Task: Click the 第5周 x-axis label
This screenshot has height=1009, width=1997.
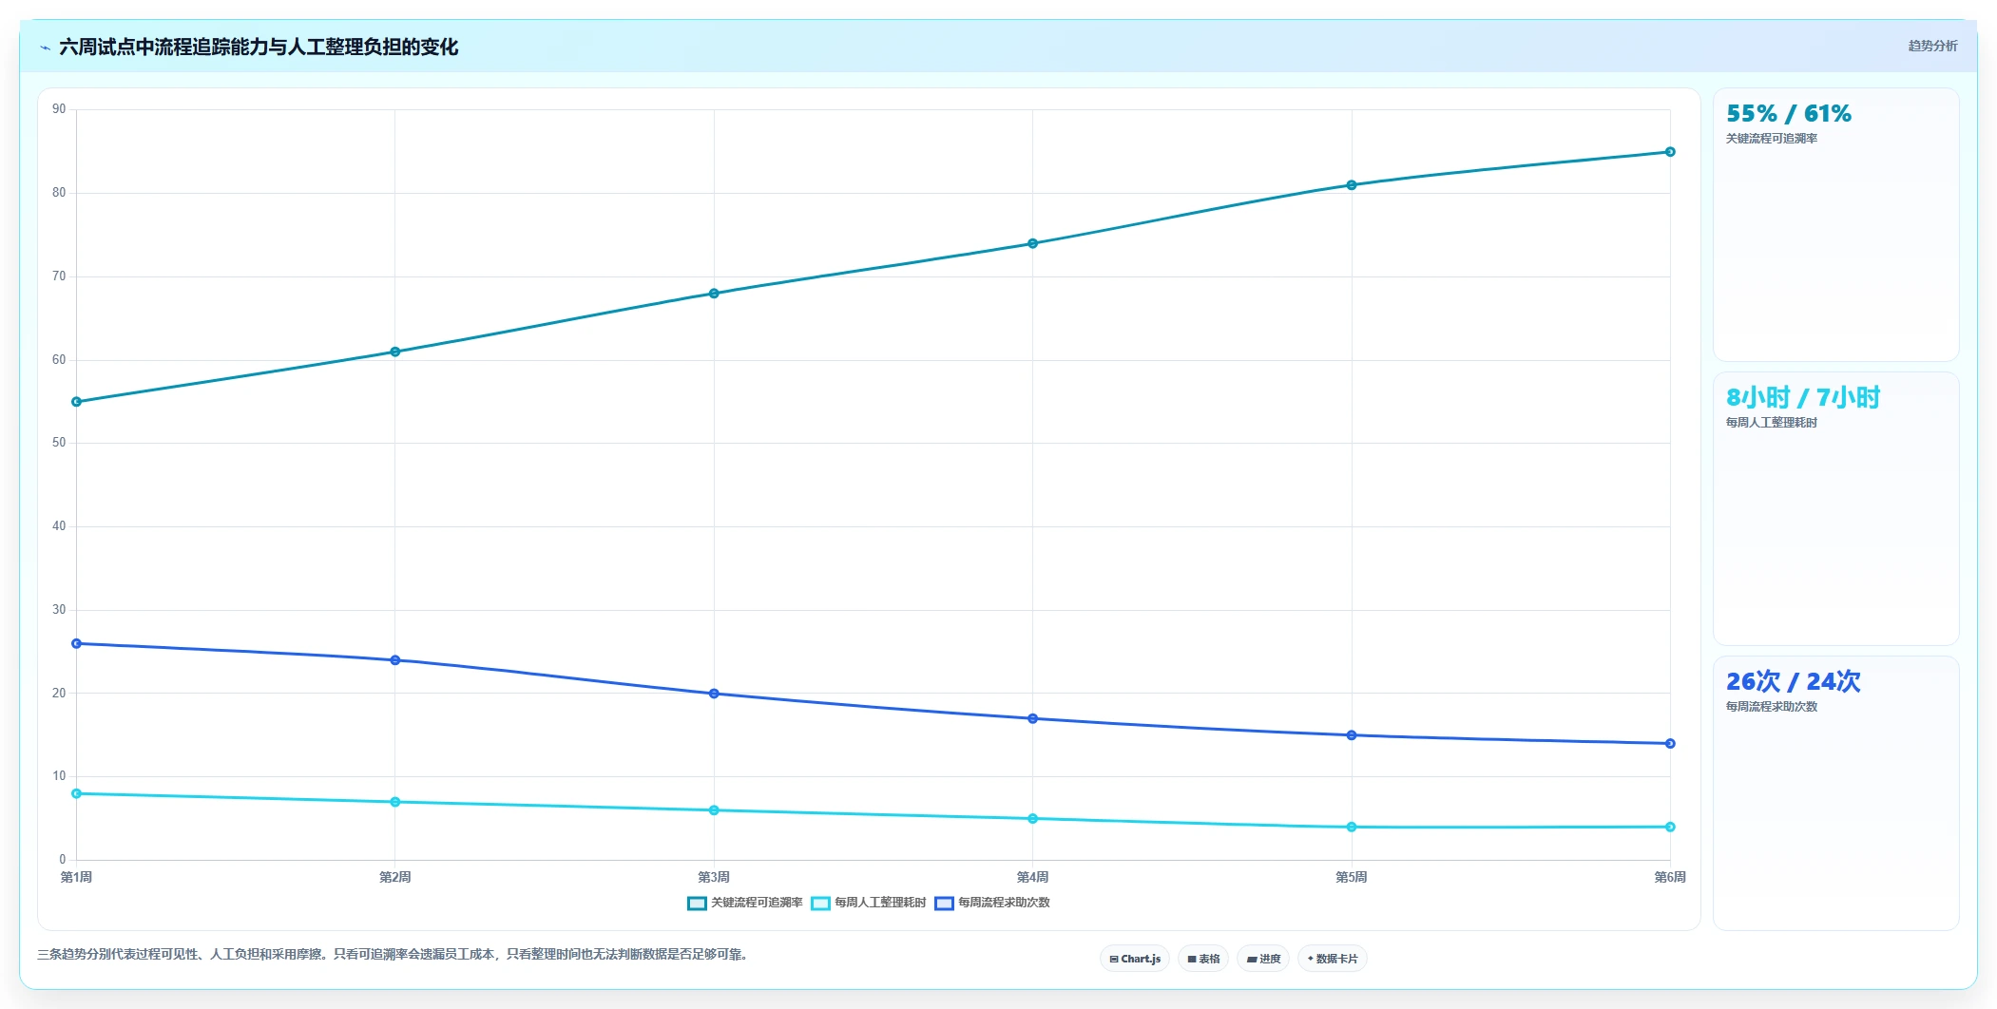Action: point(1352,877)
